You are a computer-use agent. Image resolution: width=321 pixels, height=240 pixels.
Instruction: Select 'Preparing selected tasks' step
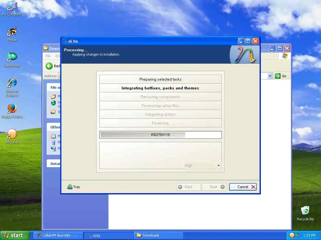(160, 79)
